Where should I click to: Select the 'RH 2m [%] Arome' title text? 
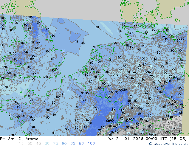[19, 139]
